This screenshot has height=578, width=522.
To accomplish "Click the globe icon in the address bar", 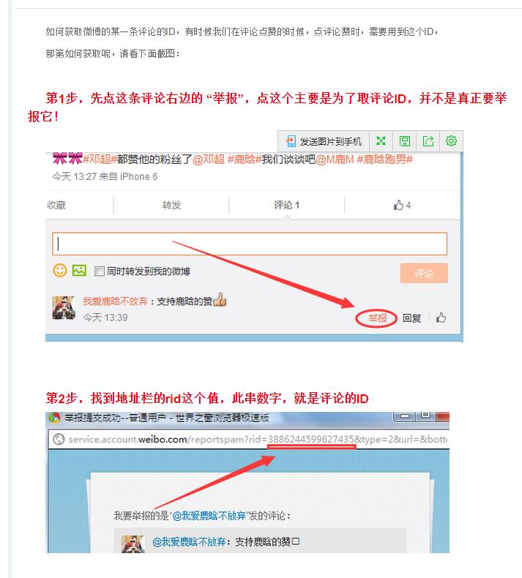I will click(59, 439).
